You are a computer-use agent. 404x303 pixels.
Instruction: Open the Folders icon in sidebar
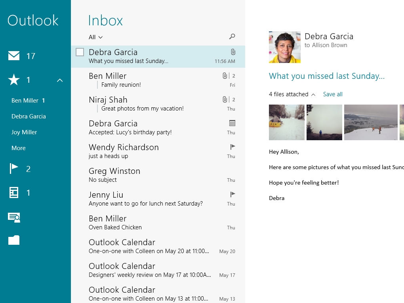(x=14, y=240)
